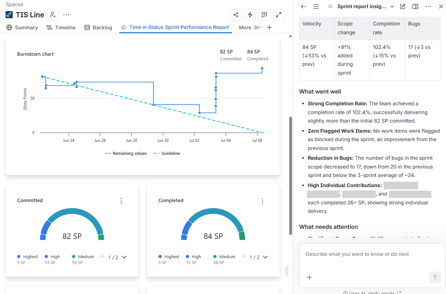Go back using the left arrow icon

coord(304,7)
